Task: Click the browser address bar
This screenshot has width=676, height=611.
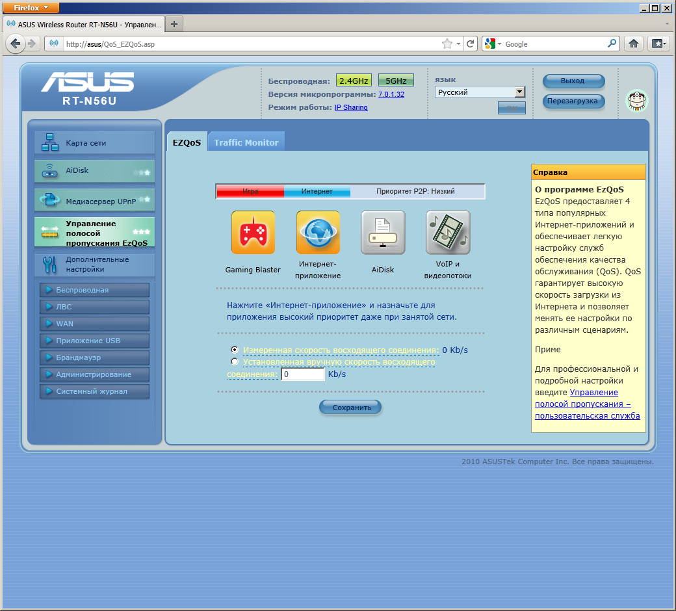Action: [x=253, y=44]
